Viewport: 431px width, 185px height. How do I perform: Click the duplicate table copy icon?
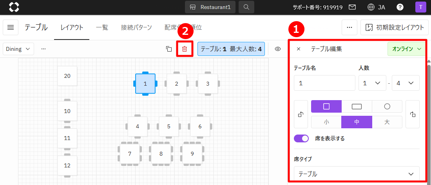point(169,49)
